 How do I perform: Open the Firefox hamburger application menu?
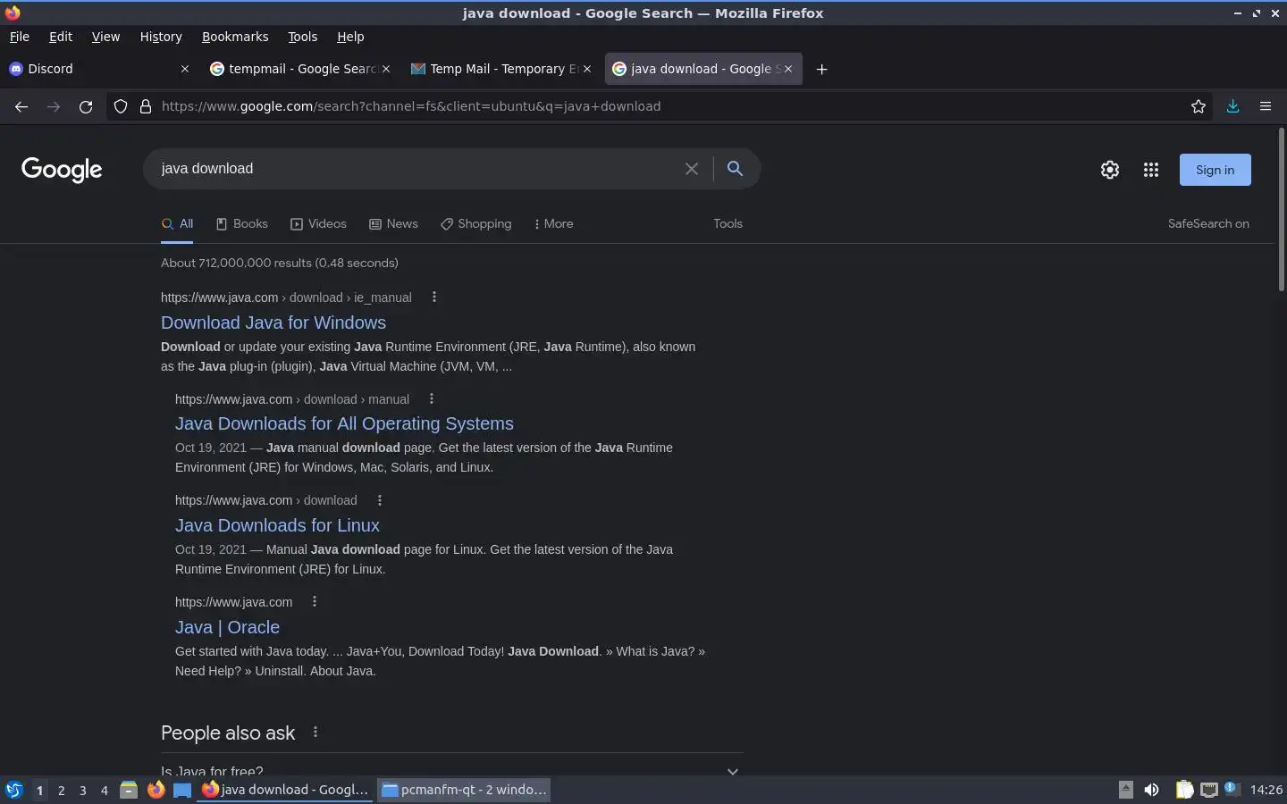tap(1266, 106)
